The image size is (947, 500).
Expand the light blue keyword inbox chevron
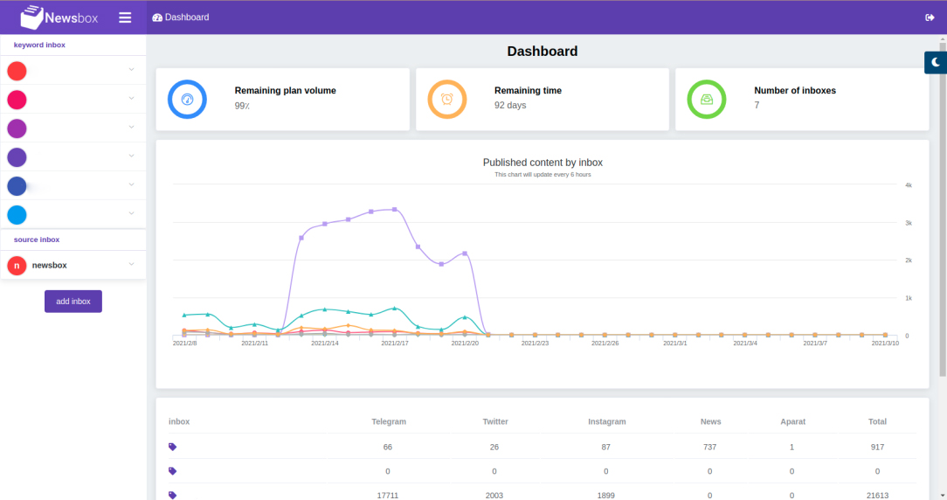point(131,213)
